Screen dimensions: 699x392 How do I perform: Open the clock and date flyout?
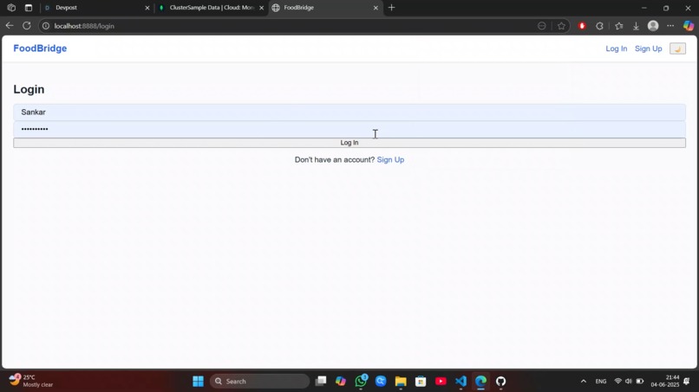point(664,381)
